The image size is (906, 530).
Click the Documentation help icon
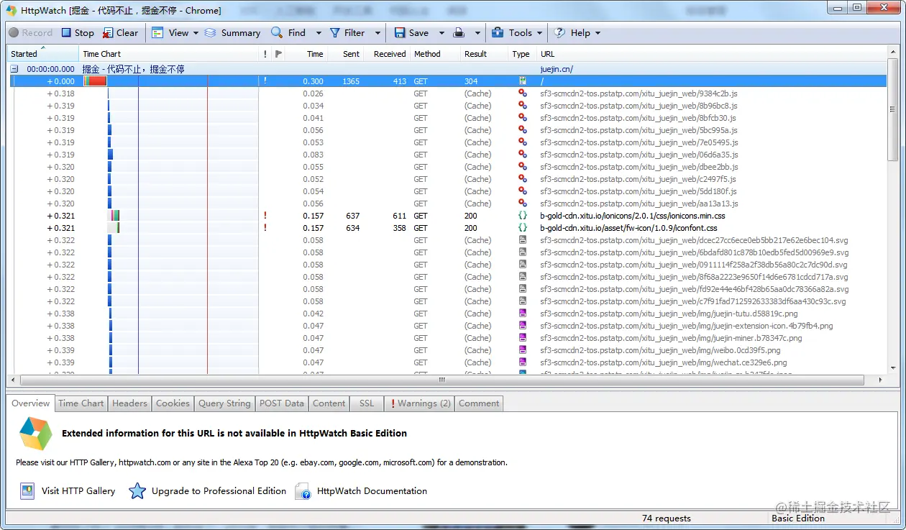pos(303,492)
